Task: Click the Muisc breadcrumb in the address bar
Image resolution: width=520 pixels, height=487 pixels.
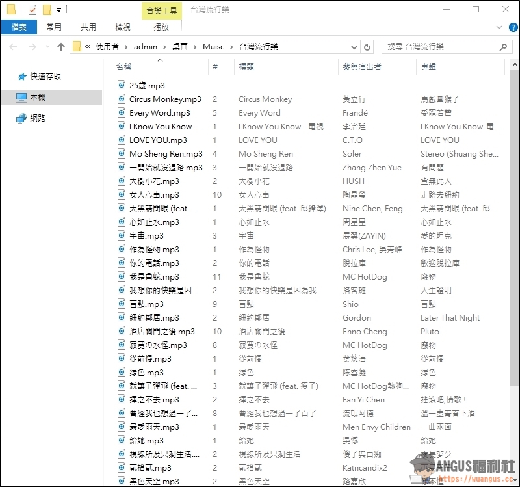Action: click(213, 47)
